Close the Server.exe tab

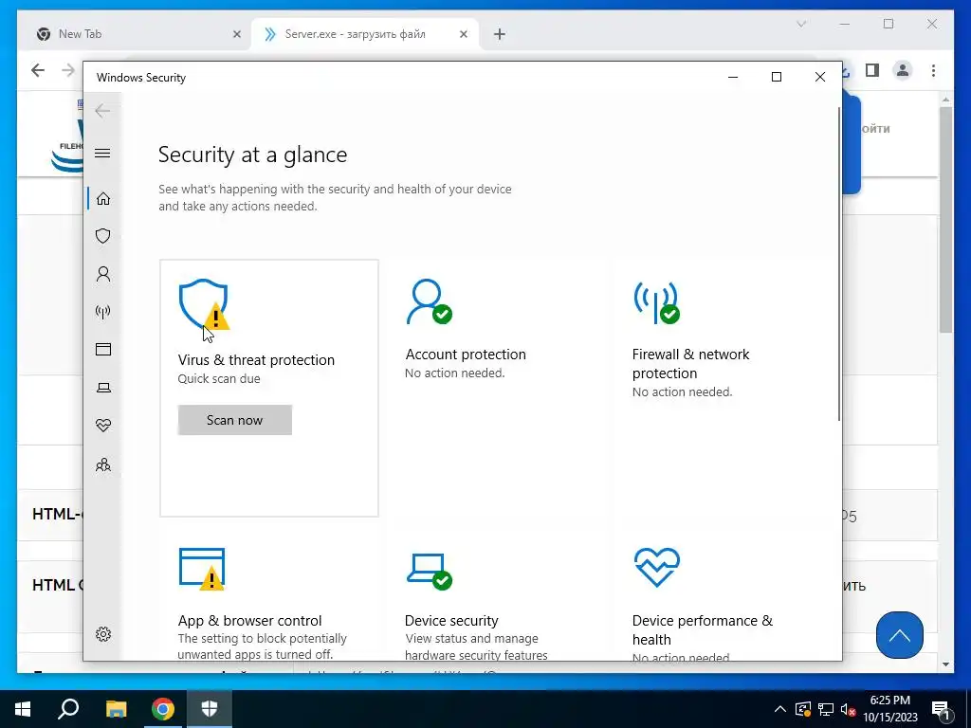click(463, 34)
